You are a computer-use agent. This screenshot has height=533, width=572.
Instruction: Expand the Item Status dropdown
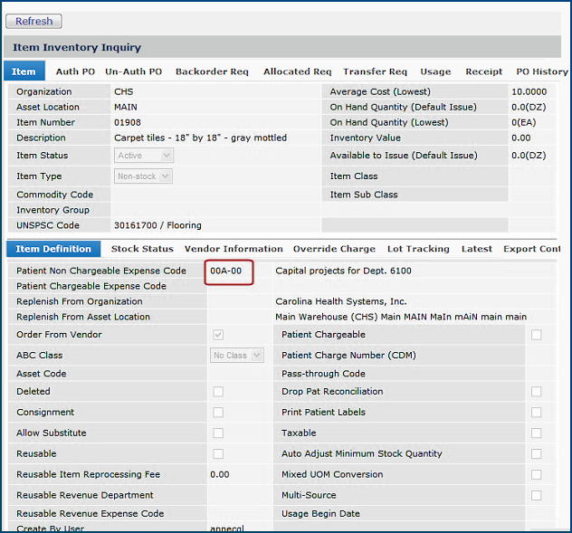143,156
